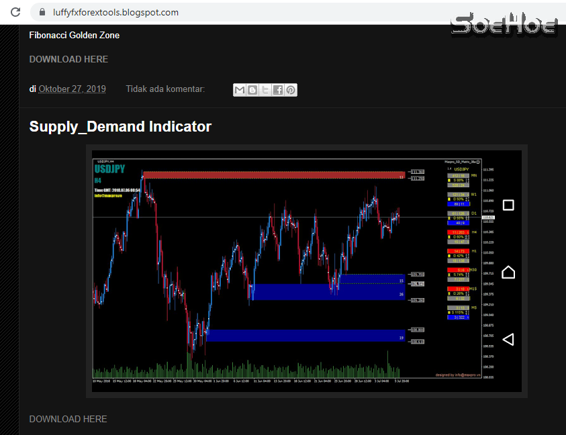The width and height of the screenshot is (566, 435).
Task: Collapse the panel using the left triangle arrow
Action: (508, 339)
